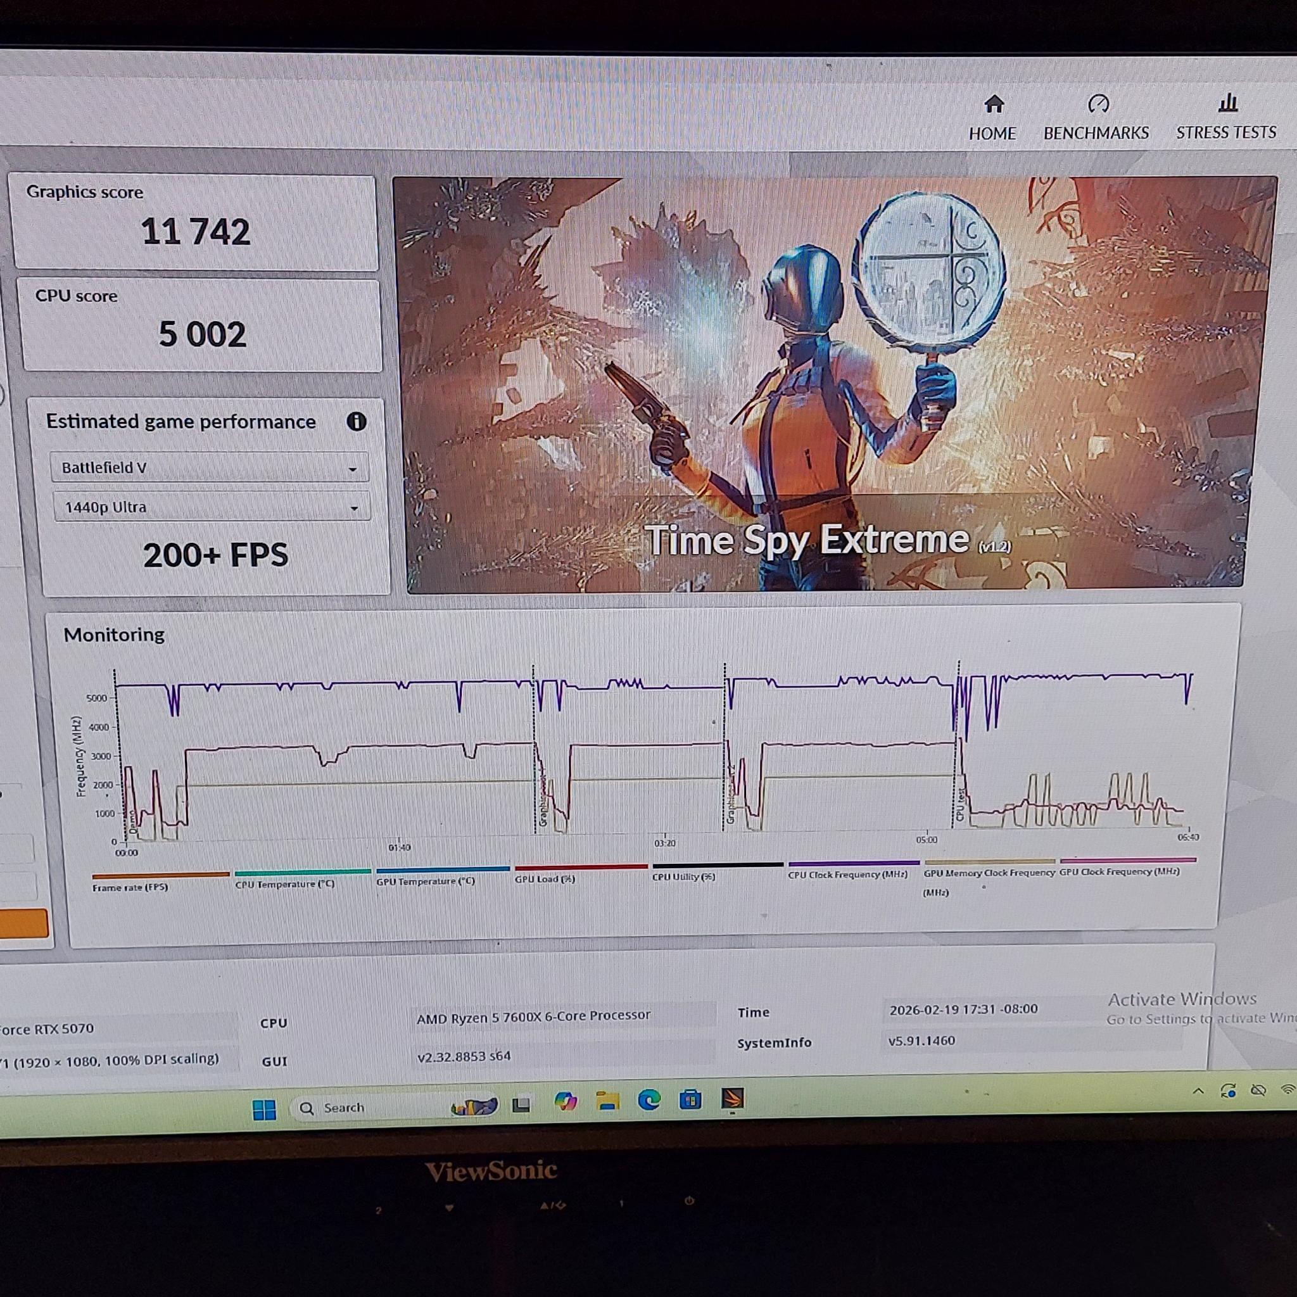Viewport: 1297px width, 1297px height.
Task: Click the Demo marker on monitoring chart
Action: tap(132, 823)
